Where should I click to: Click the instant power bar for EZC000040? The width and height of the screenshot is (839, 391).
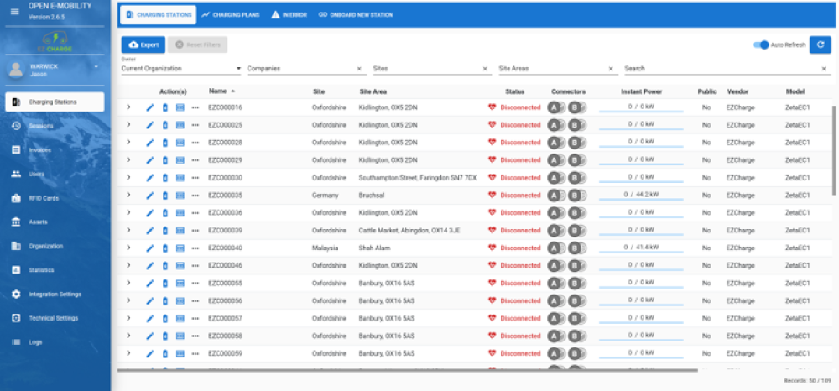[641, 248]
